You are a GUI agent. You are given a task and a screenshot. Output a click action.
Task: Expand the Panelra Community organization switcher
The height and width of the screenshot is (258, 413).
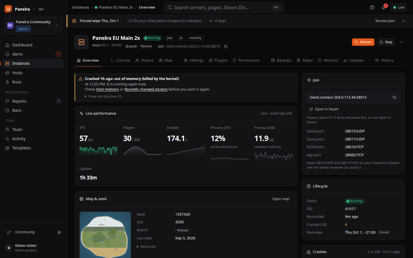click(33, 26)
